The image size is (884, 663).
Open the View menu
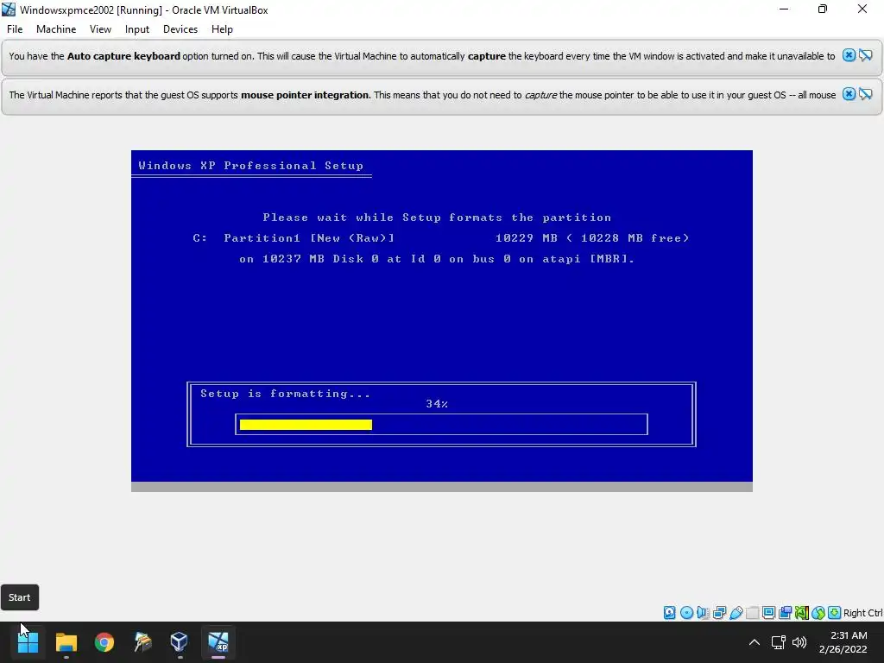pyautogui.click(x=100, y=29)
